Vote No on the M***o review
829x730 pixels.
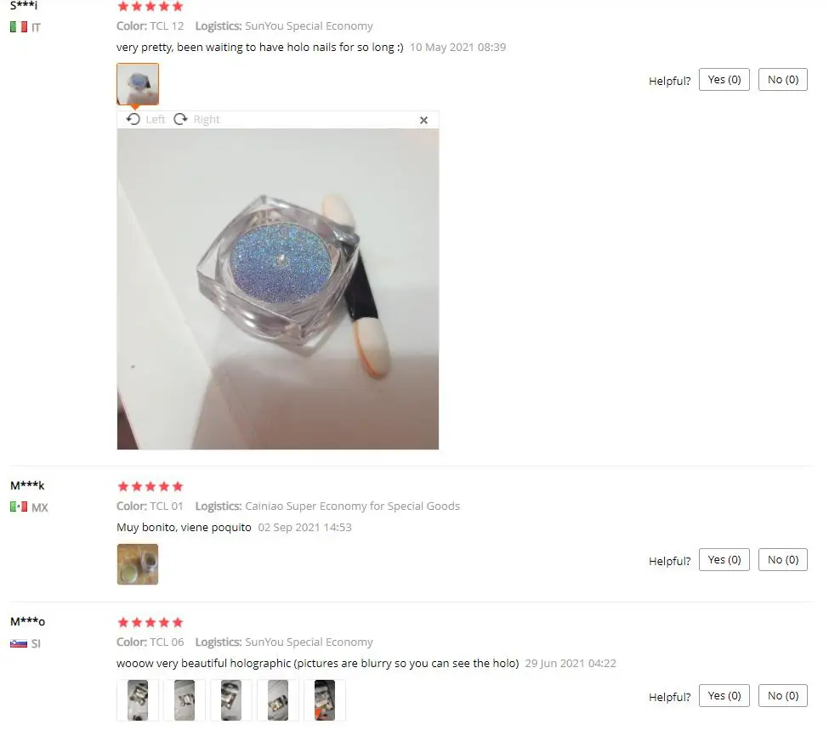(783, 696)
